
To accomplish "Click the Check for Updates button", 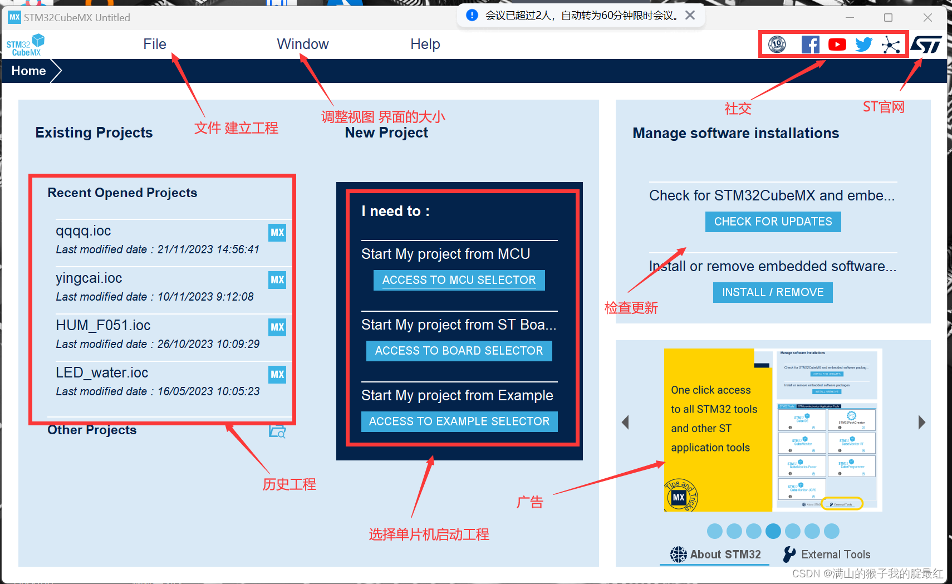I will (773, 222).
